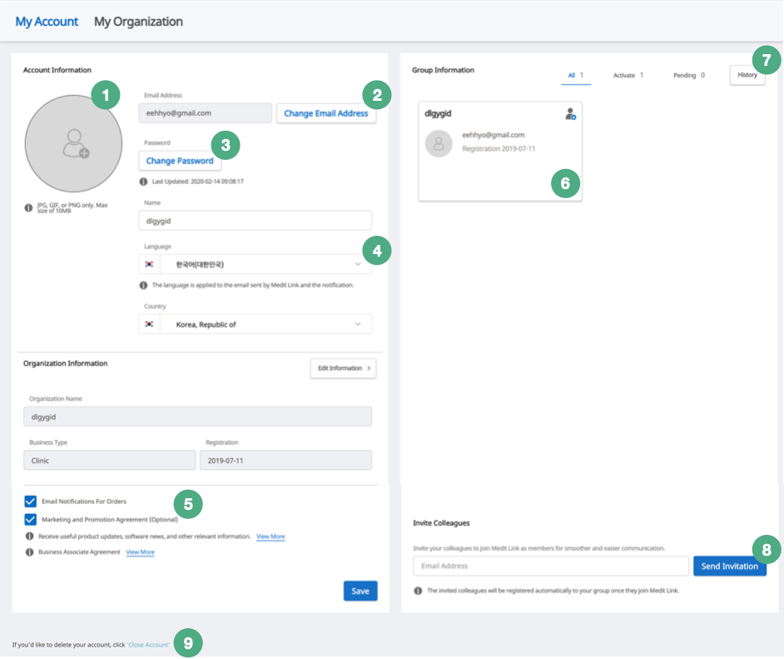Click the info icon beside Business Associate Agreement

(29, 552)
